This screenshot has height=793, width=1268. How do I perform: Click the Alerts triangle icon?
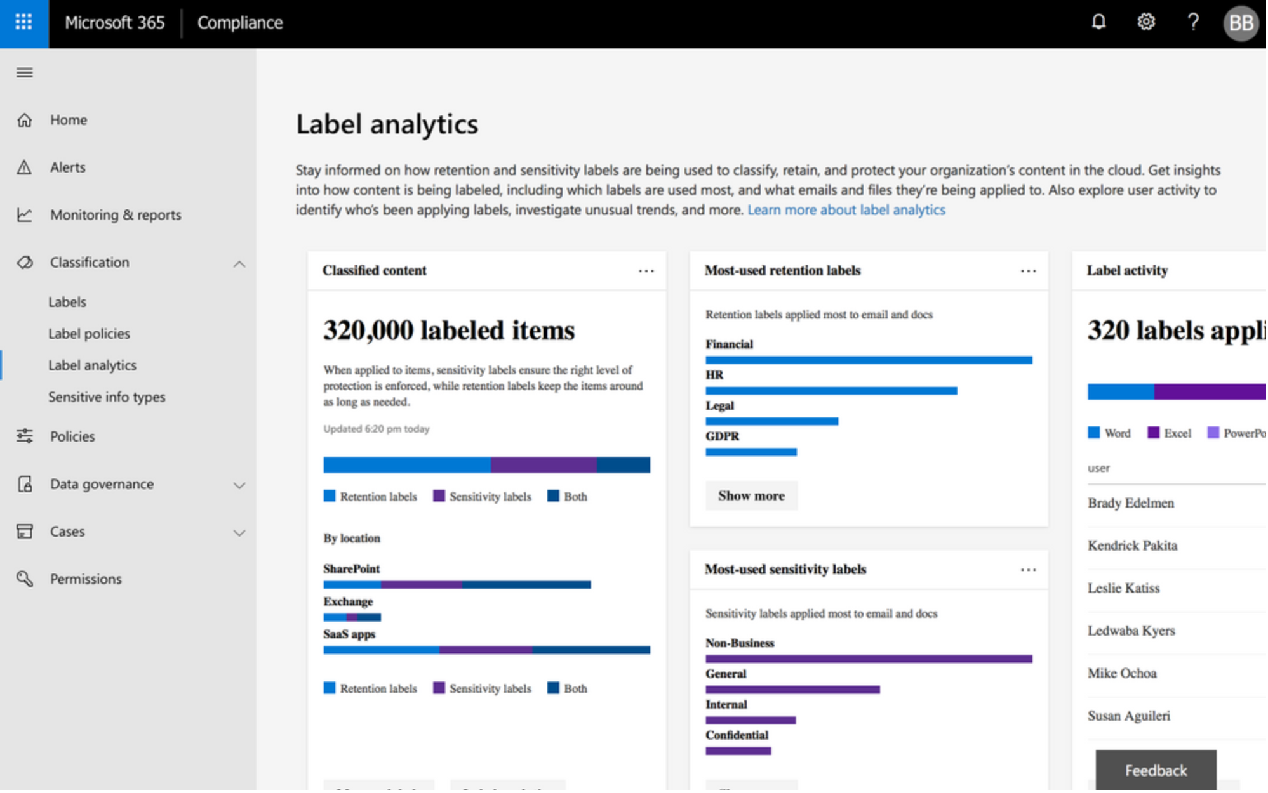[25, 167]
